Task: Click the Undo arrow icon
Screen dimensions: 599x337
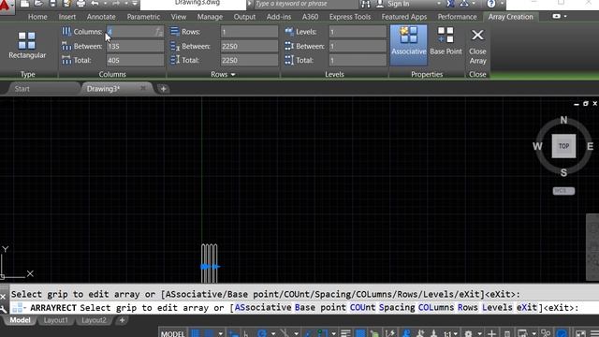Action: pos(95,4)
